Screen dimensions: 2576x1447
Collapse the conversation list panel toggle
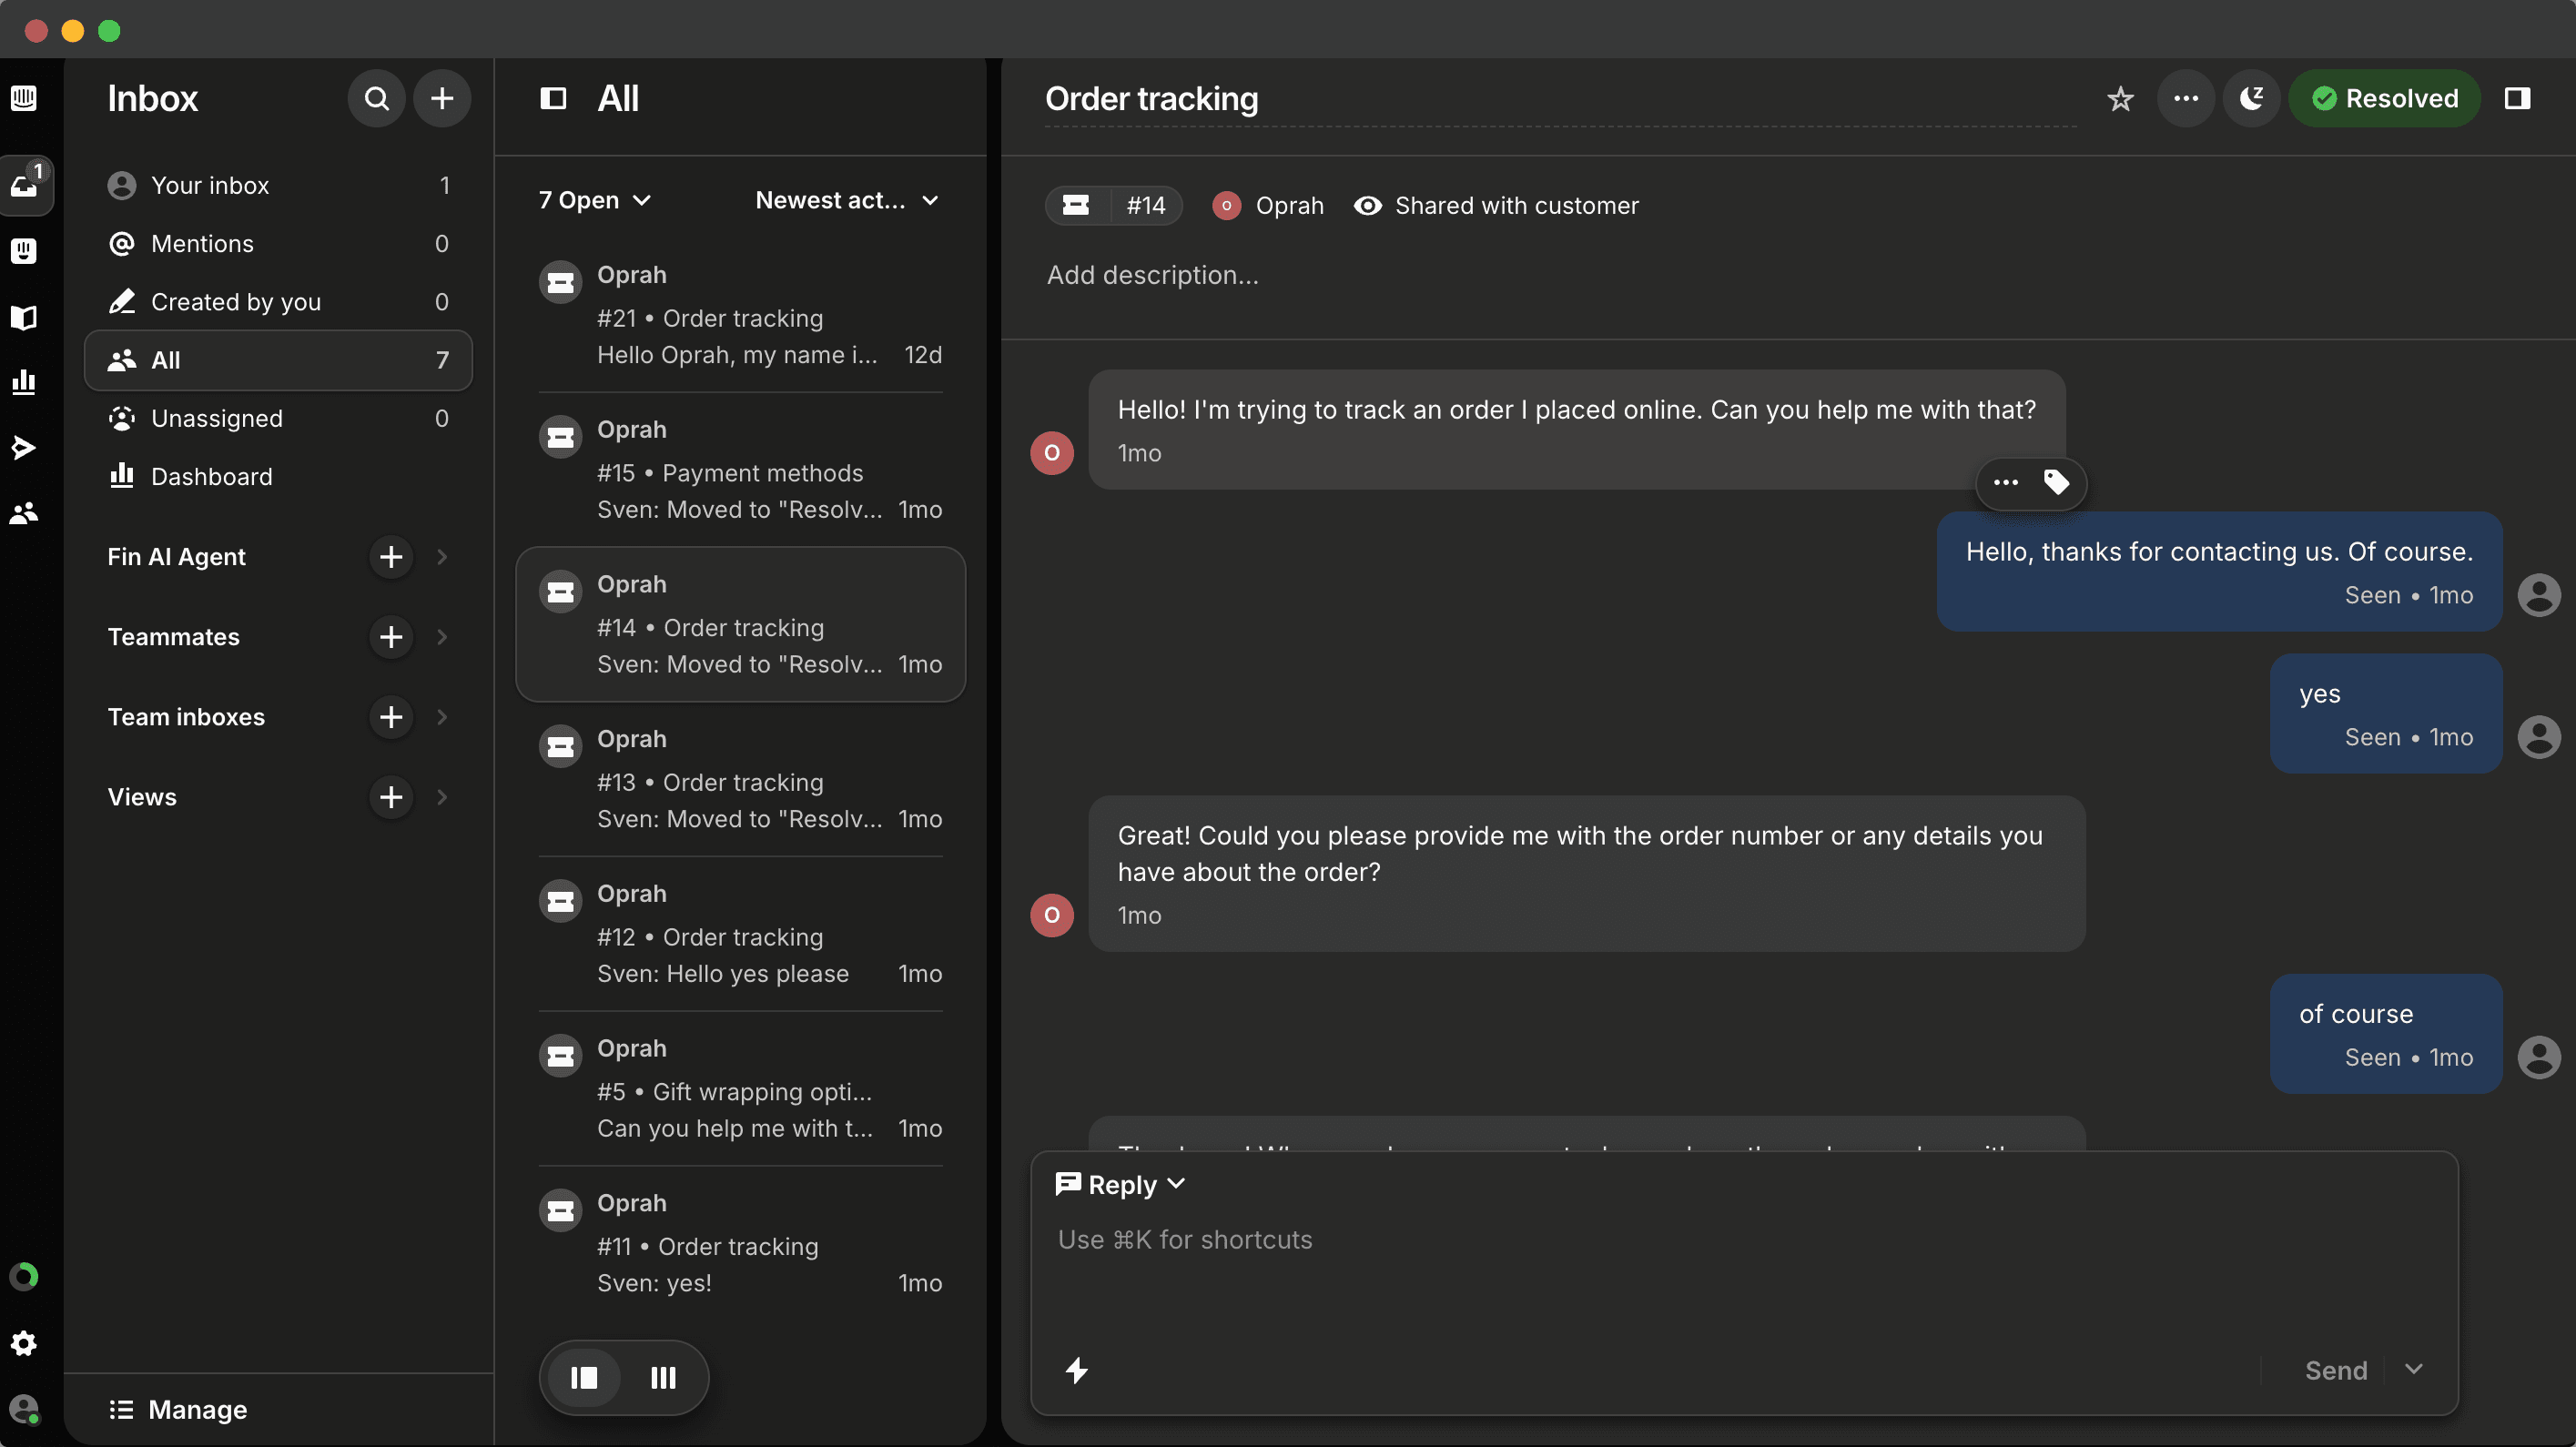click(553, 98)
